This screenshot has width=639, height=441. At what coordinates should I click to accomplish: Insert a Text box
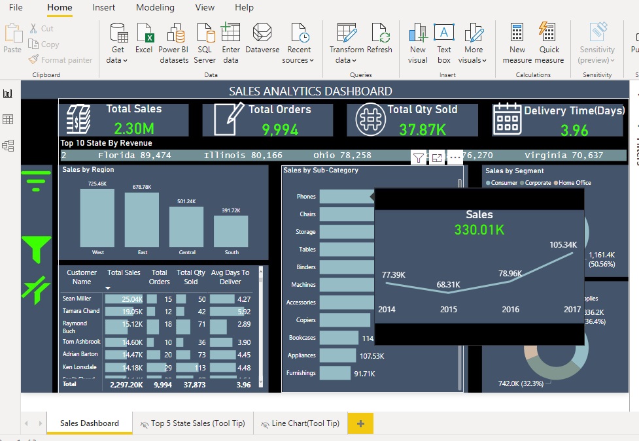444,44
